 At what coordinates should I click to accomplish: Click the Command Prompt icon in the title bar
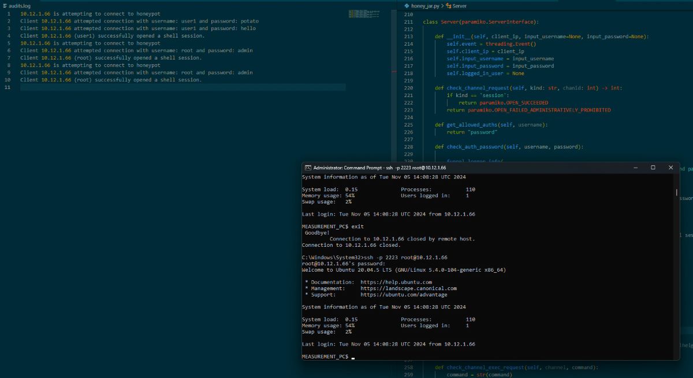coord(308,168)
